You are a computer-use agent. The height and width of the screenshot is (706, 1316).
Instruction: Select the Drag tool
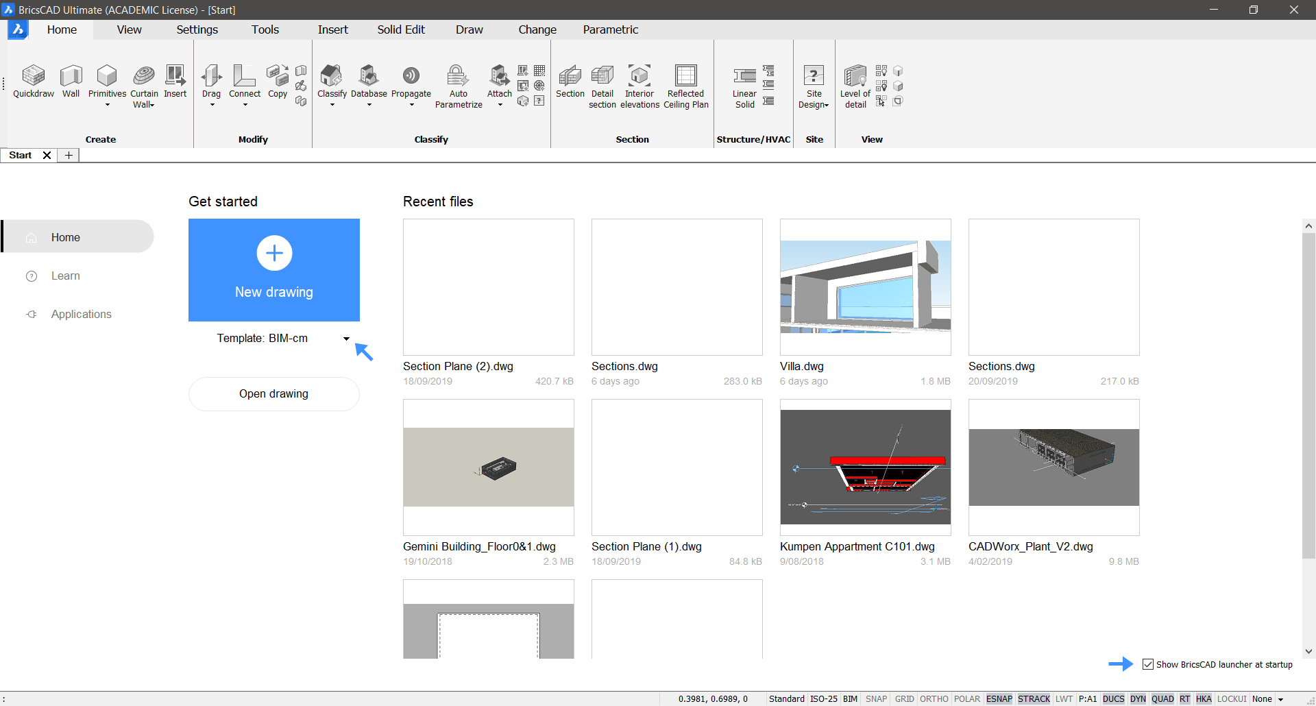click(x=212, y=82)
